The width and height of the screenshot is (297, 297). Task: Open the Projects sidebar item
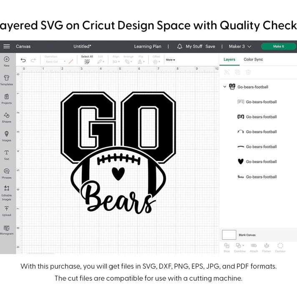click(6, 99)
